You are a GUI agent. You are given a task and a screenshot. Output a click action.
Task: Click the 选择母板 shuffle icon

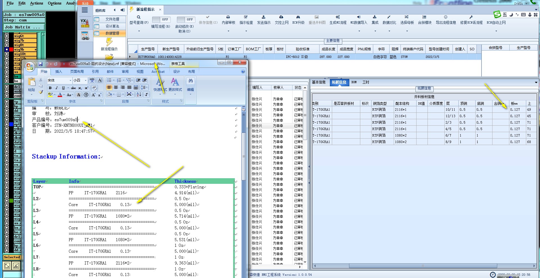click(x=407, y=17)
